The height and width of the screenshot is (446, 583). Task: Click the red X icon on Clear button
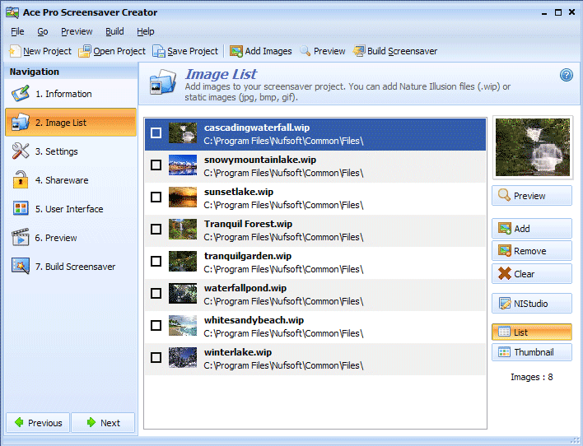tap(505, 273)
